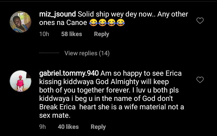Open gabriel.tommy.940's profile avatar

(21, 81)
